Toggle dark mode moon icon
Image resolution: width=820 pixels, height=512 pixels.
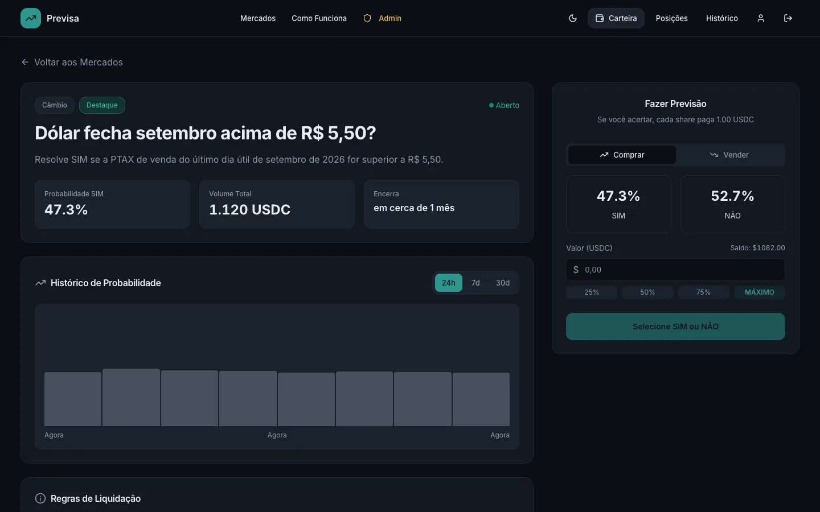click(573, 18)
